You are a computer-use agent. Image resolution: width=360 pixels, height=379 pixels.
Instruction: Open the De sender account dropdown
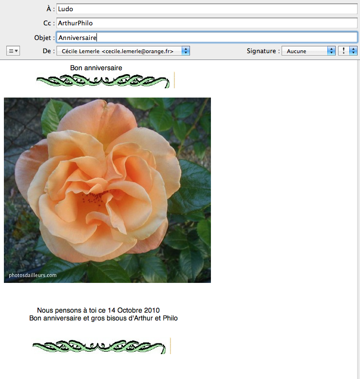pos(123,51)
